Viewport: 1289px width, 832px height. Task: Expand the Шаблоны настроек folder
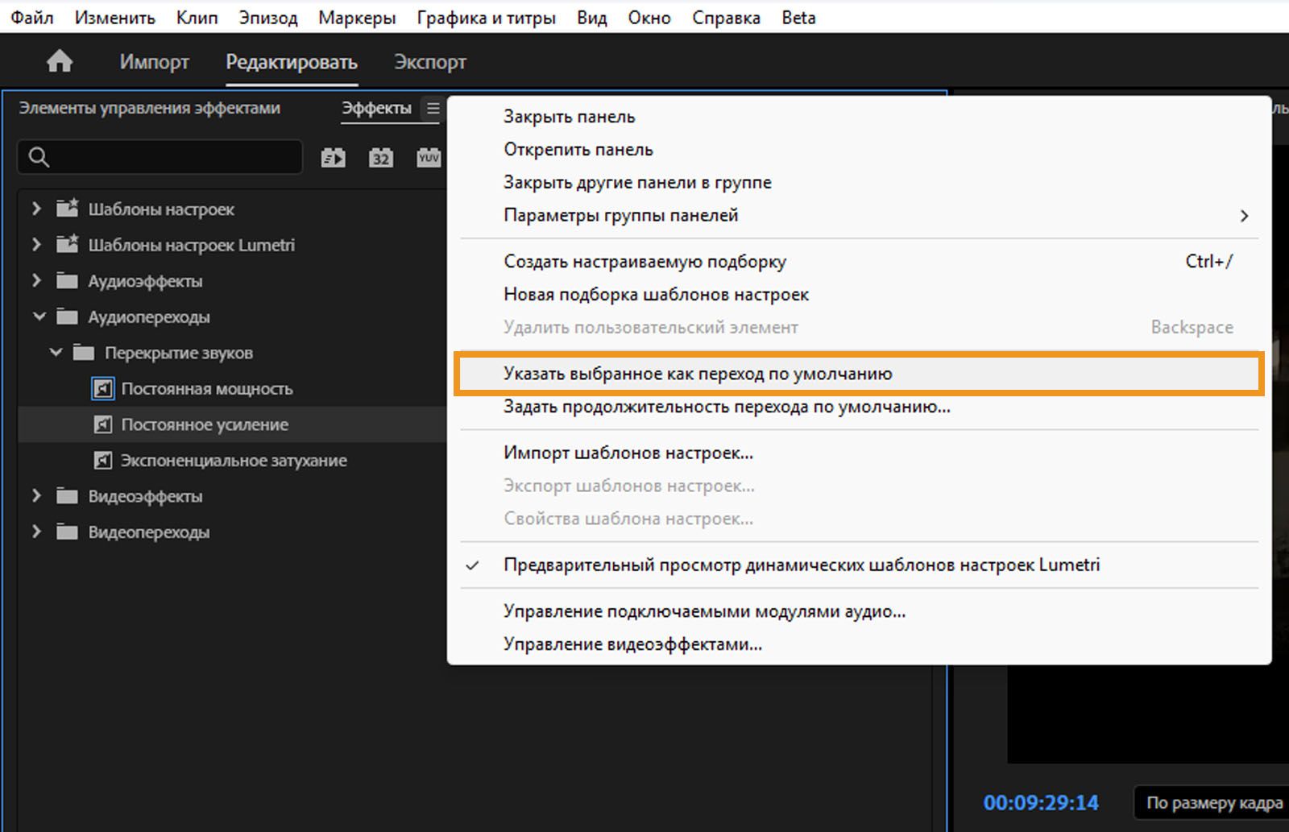point(36,209)
